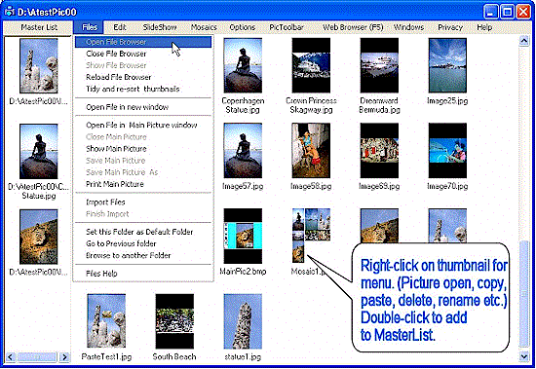Open Web Browser (F5) menu
Image resolution: width=536 pixels, height=369 pixels.
click(x=353, y=27)
